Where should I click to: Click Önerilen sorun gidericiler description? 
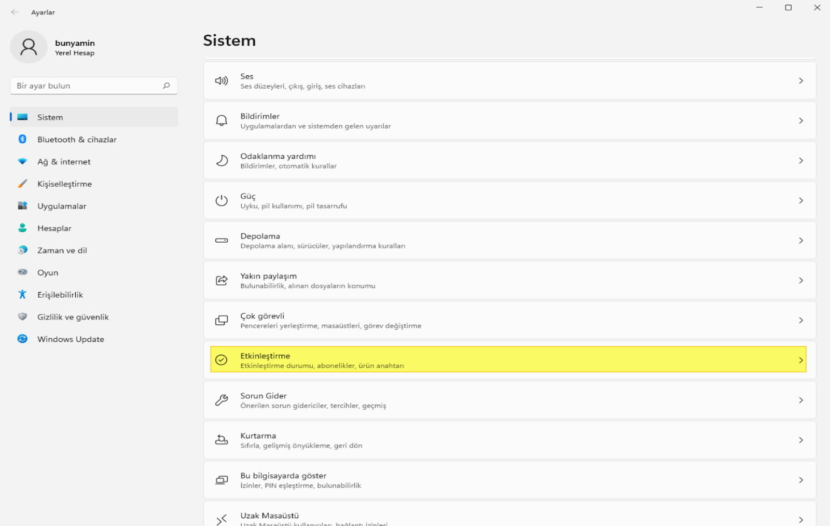[313, 406]
